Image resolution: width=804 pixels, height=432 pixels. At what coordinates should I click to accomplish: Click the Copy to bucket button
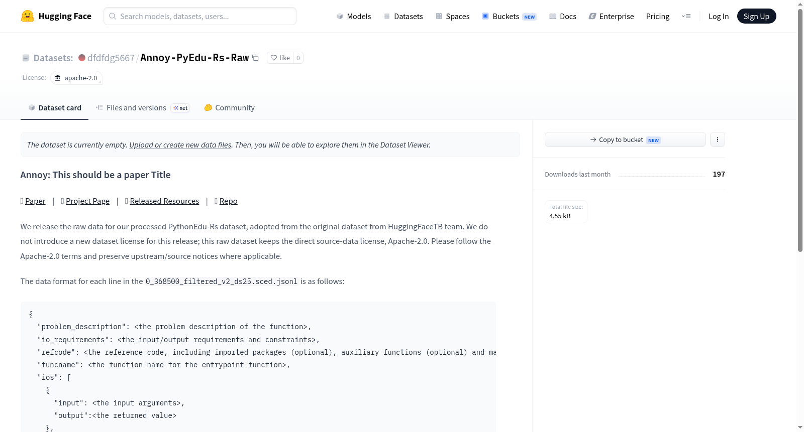[625, 139]
